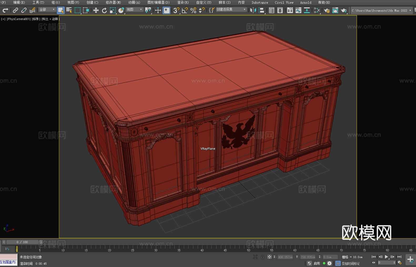Open the 编辑(E) menu
The height and width of the screenshot is (267, 416).
[19, 3]
